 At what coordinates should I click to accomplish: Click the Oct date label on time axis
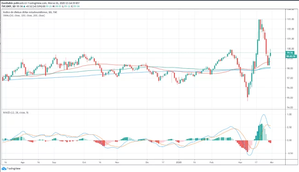pos(84,162)
